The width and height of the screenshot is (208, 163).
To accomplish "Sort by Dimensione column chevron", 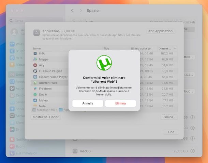I will [x=175, y=49].
